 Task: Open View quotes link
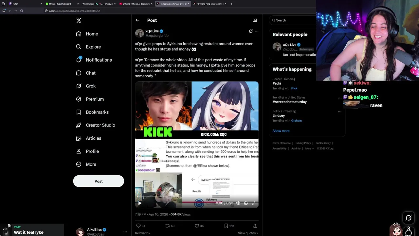pos(248,233)
